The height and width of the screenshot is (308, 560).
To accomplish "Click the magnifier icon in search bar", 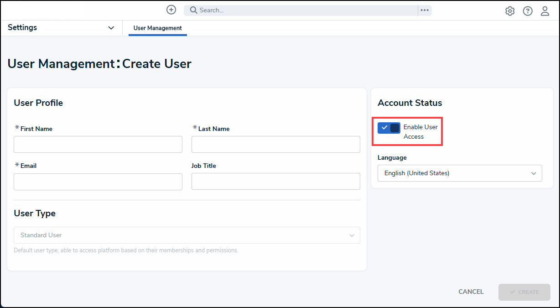I will (x=193, y=10).
